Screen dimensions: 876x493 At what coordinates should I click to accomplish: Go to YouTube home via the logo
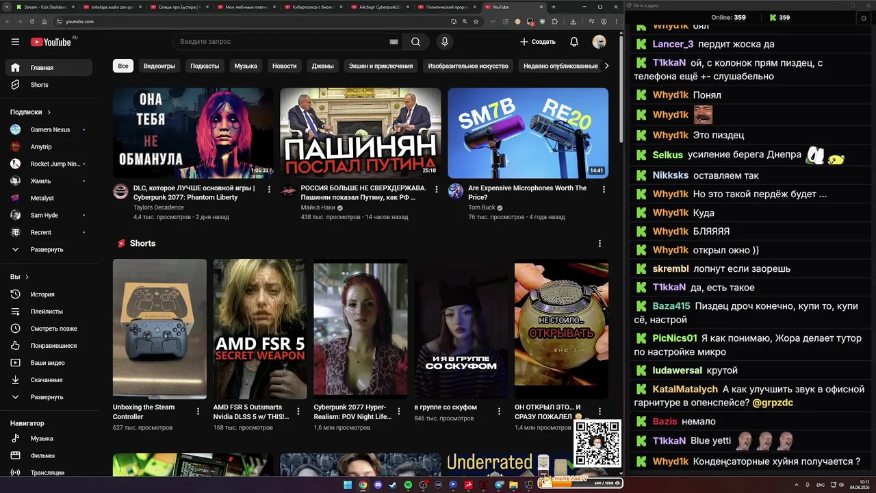point(51,42)
